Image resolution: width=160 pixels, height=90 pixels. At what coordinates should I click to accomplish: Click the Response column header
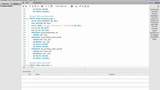112,74
